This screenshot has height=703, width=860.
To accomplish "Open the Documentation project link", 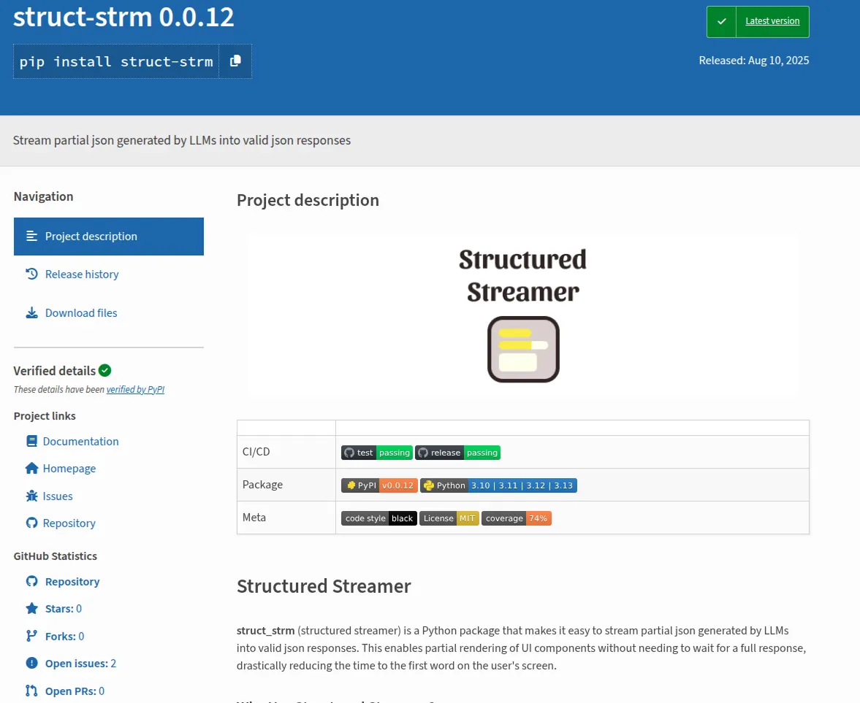I will click(x=80, y=441).
